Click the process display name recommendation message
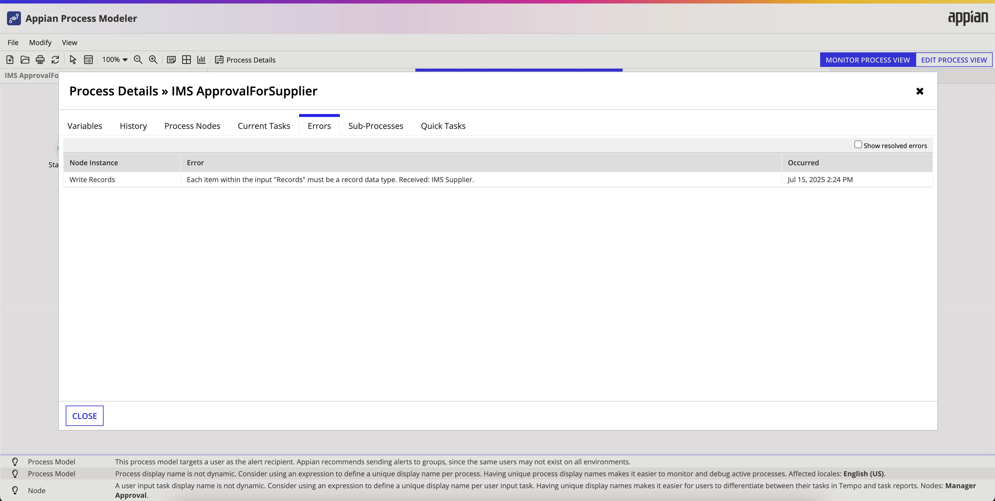This screenshot has height=501, width=995. 500,474
